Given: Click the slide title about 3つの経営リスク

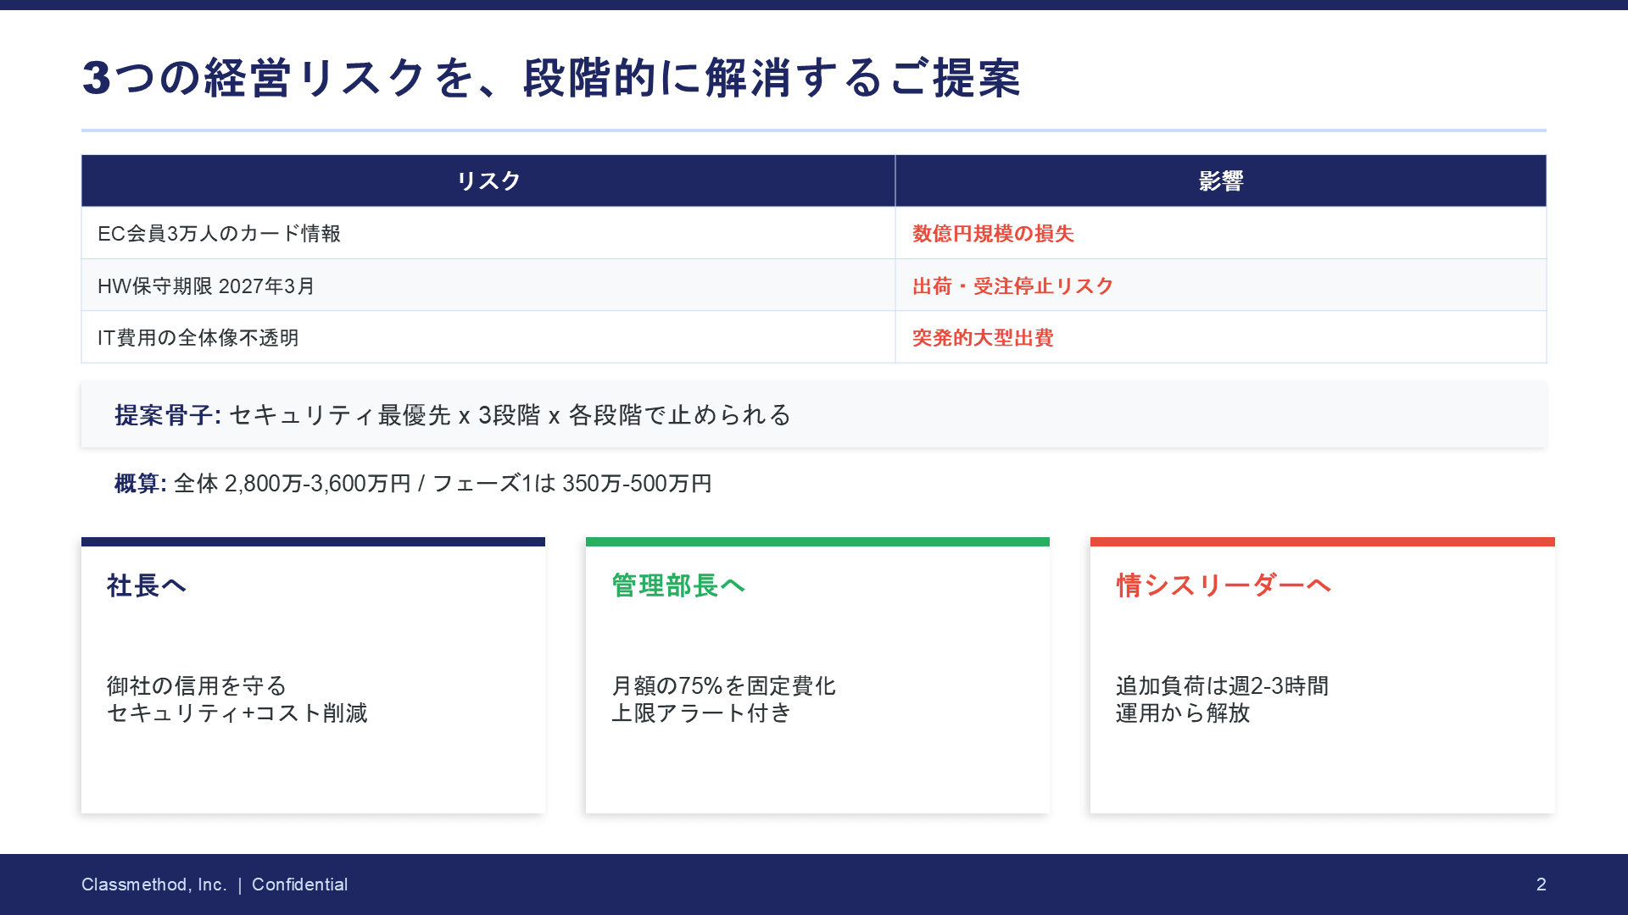Looking at the screenshot, I should point(551,78).
